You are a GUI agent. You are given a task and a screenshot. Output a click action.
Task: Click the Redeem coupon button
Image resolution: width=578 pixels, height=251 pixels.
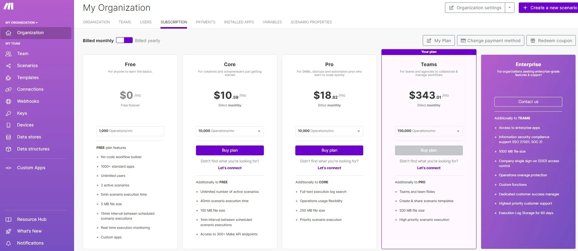tap(551, 41)
